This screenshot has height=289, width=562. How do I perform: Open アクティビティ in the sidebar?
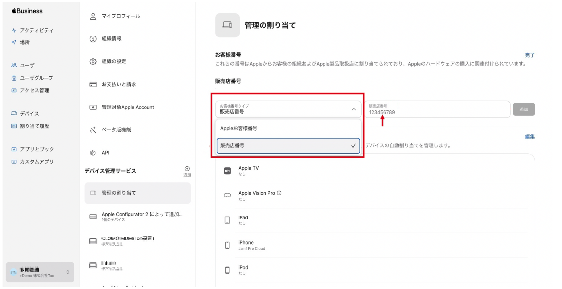click(x=36, y=30)
